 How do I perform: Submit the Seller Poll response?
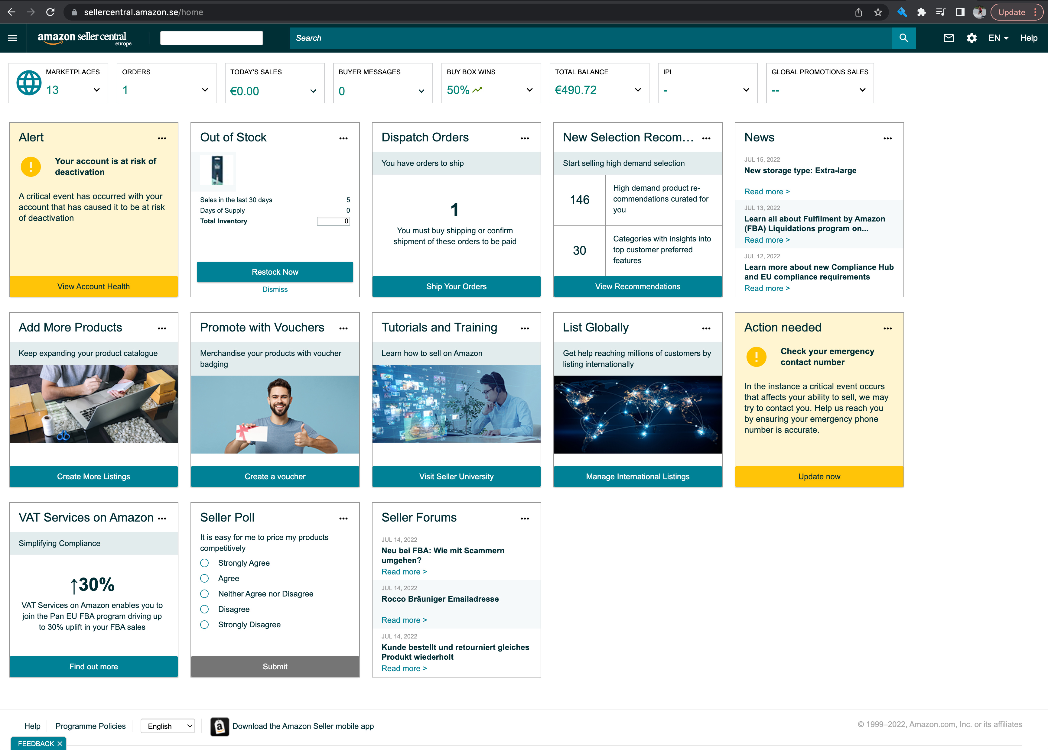[275, 666]
